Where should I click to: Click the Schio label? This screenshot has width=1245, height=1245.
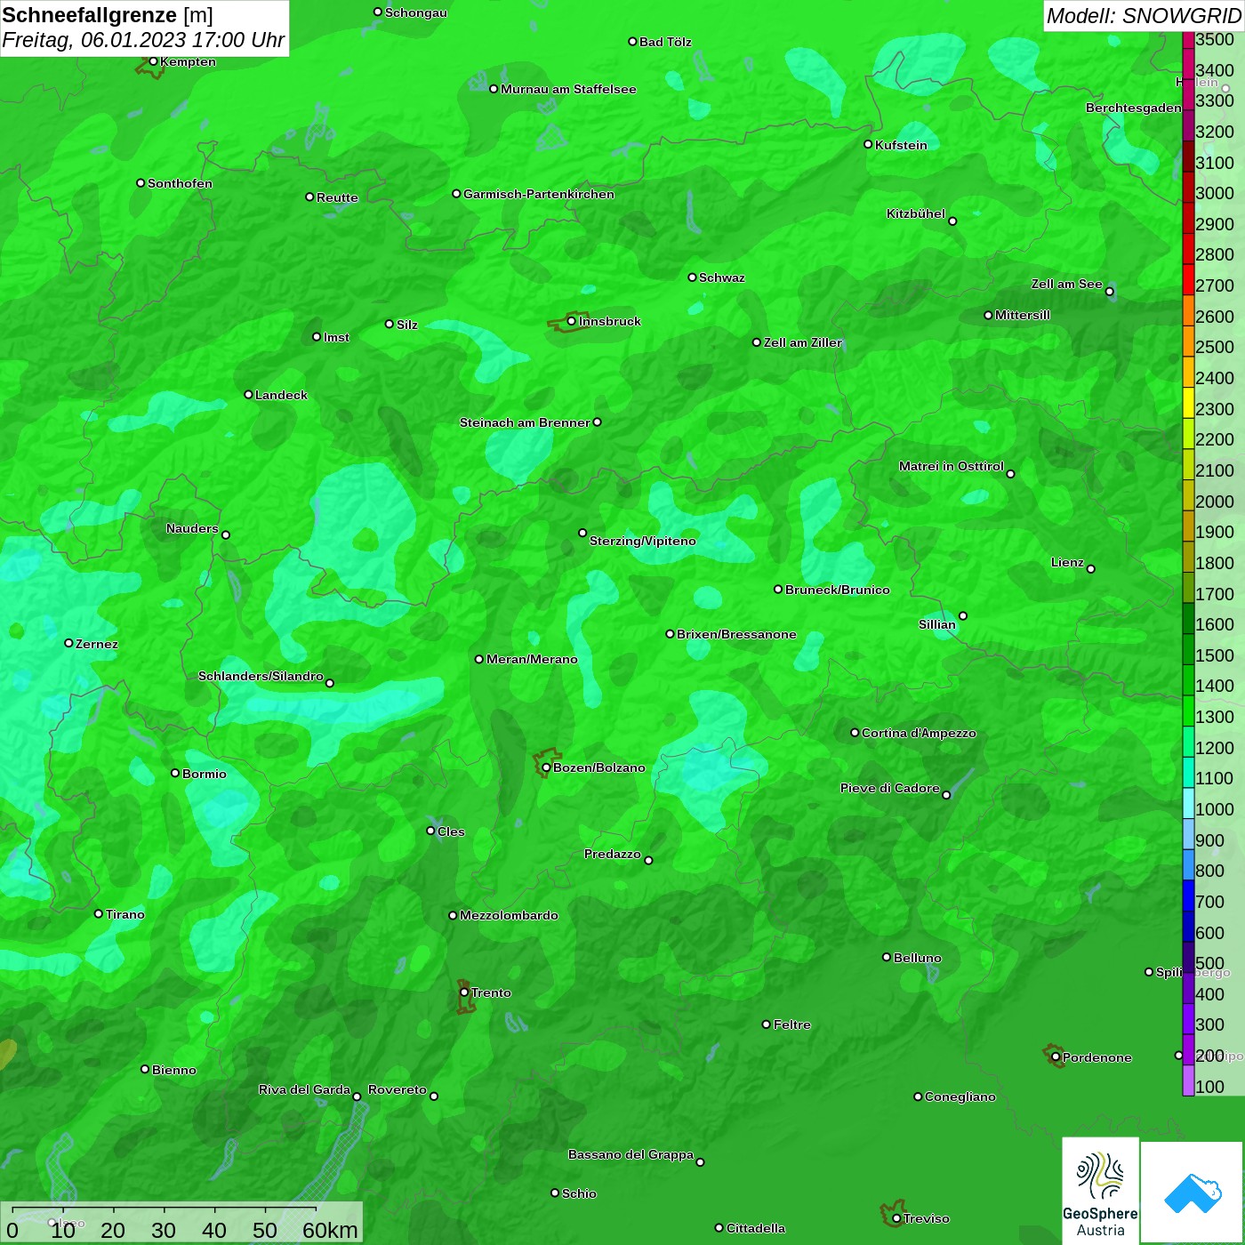[x=579, y=1193]
